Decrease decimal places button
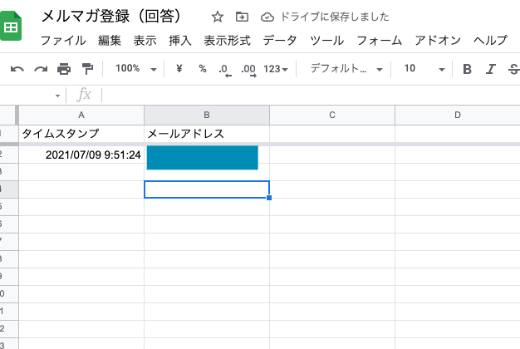520x349 pixels. [x=224, y=69]
